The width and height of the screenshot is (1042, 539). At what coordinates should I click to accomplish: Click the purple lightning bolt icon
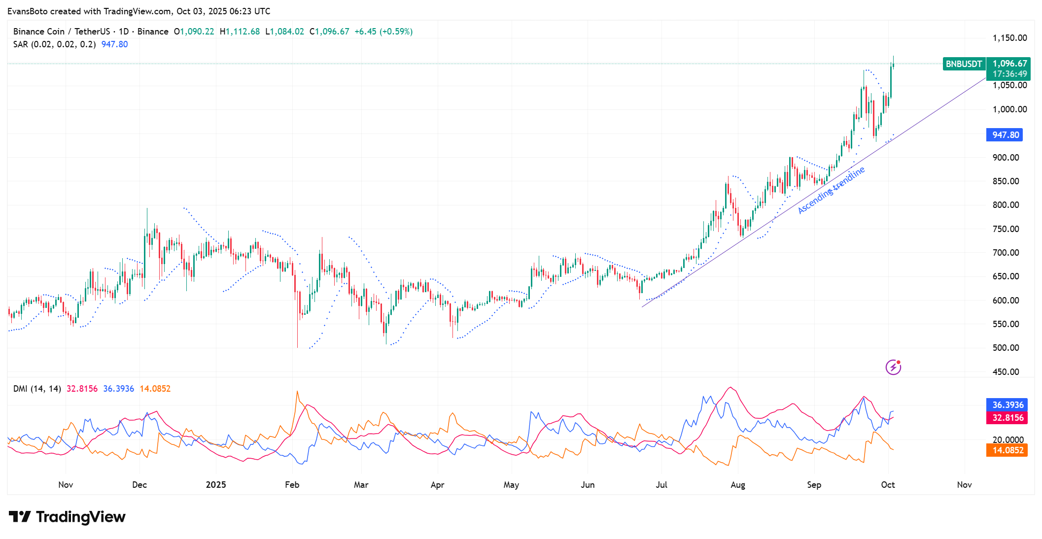point(893,367)
